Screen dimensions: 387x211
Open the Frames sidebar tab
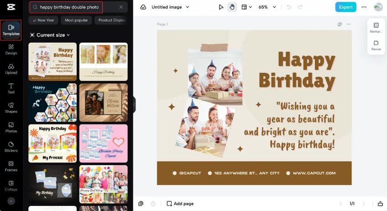click(x=11, y=166)
